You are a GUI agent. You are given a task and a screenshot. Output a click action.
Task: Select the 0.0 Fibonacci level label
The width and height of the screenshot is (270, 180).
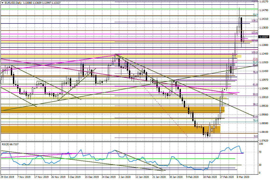pos(256,136)
